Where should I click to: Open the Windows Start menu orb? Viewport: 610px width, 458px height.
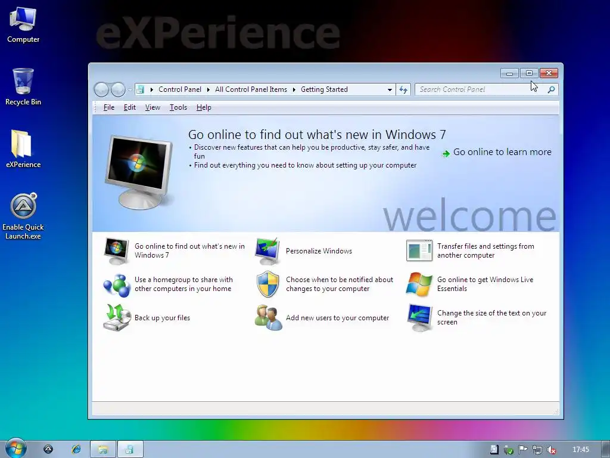point(15,449)
